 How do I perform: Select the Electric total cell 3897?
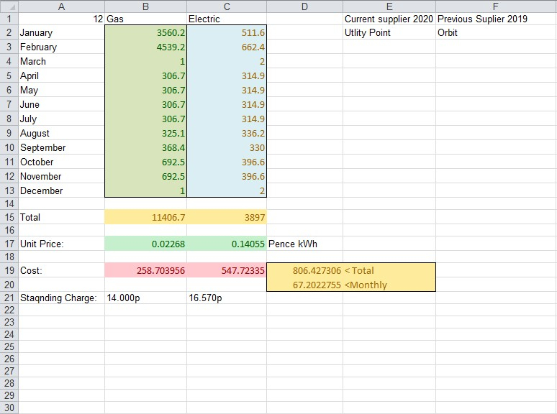pyautogui.click(x=227, y=217)
